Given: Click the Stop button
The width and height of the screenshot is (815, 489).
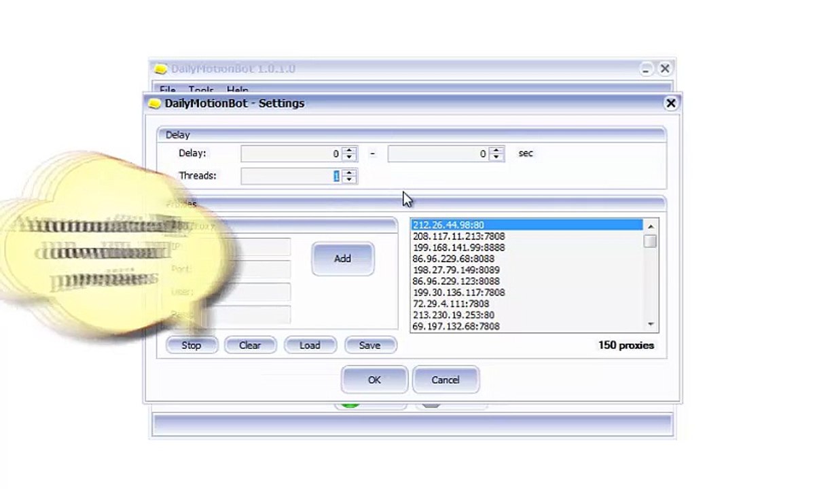Looking at the screenshot, I should [x=192, y=345].
